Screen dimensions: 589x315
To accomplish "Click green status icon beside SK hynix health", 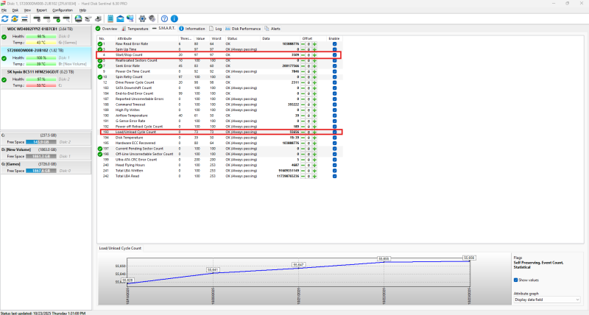I will (x=4, y=79).
